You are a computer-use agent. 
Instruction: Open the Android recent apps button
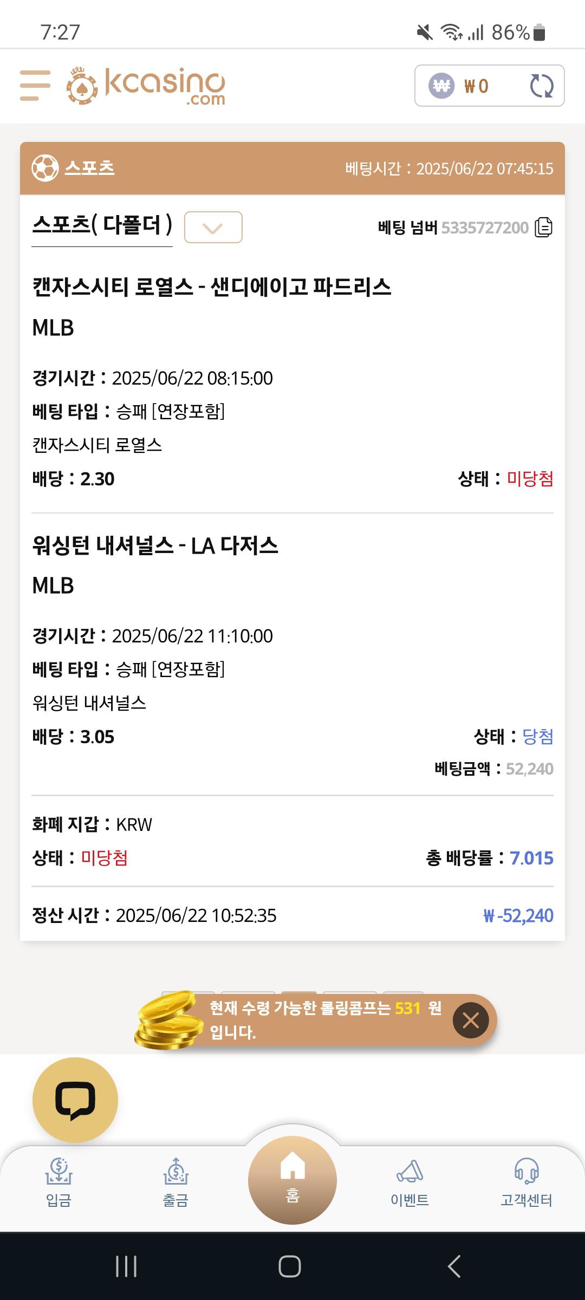pos(126,1266)
